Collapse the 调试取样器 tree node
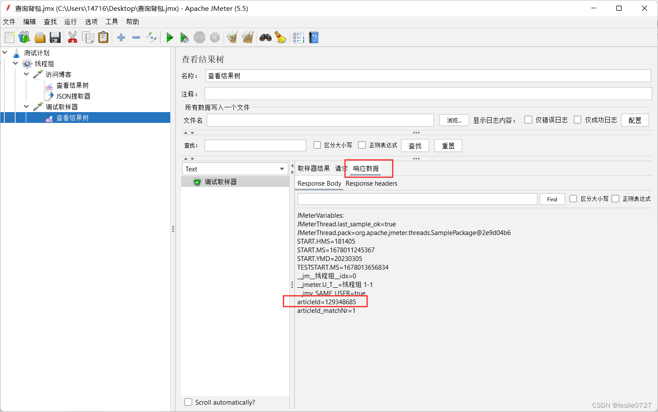This screenshot has height=412, width=658. [x=26, y=106]
